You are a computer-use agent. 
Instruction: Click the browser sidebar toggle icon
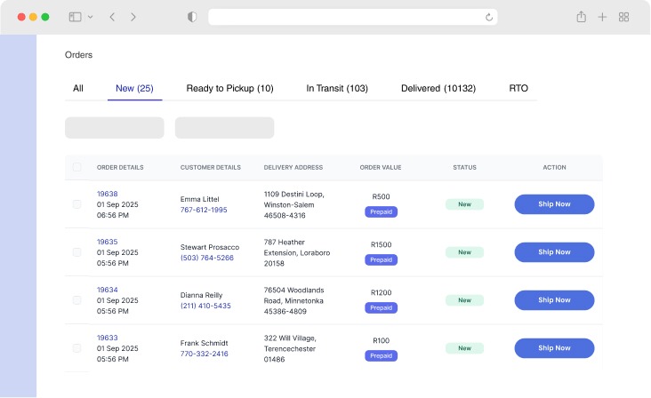pyautogui.click(x=75, y=17)
